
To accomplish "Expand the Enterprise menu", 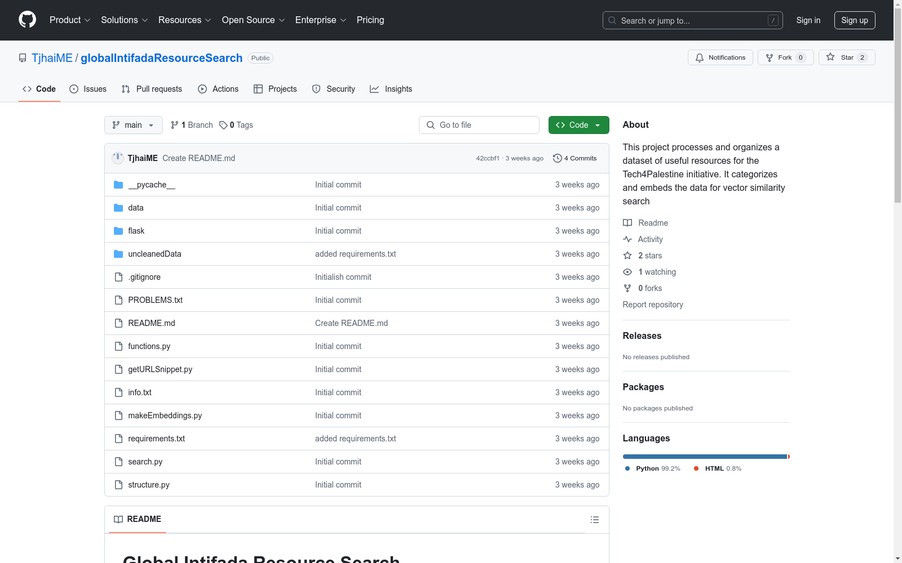I will point(321,20).
